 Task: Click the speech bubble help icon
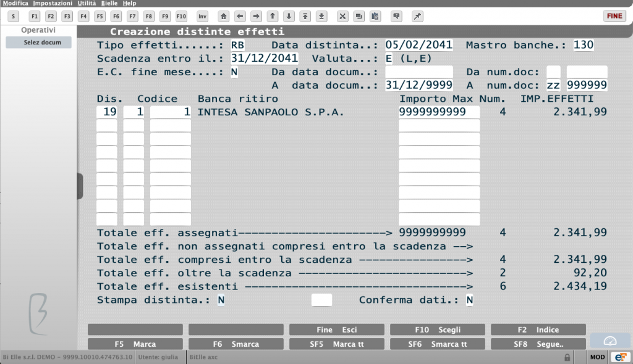pyautogui.click(x=396, y=17)
